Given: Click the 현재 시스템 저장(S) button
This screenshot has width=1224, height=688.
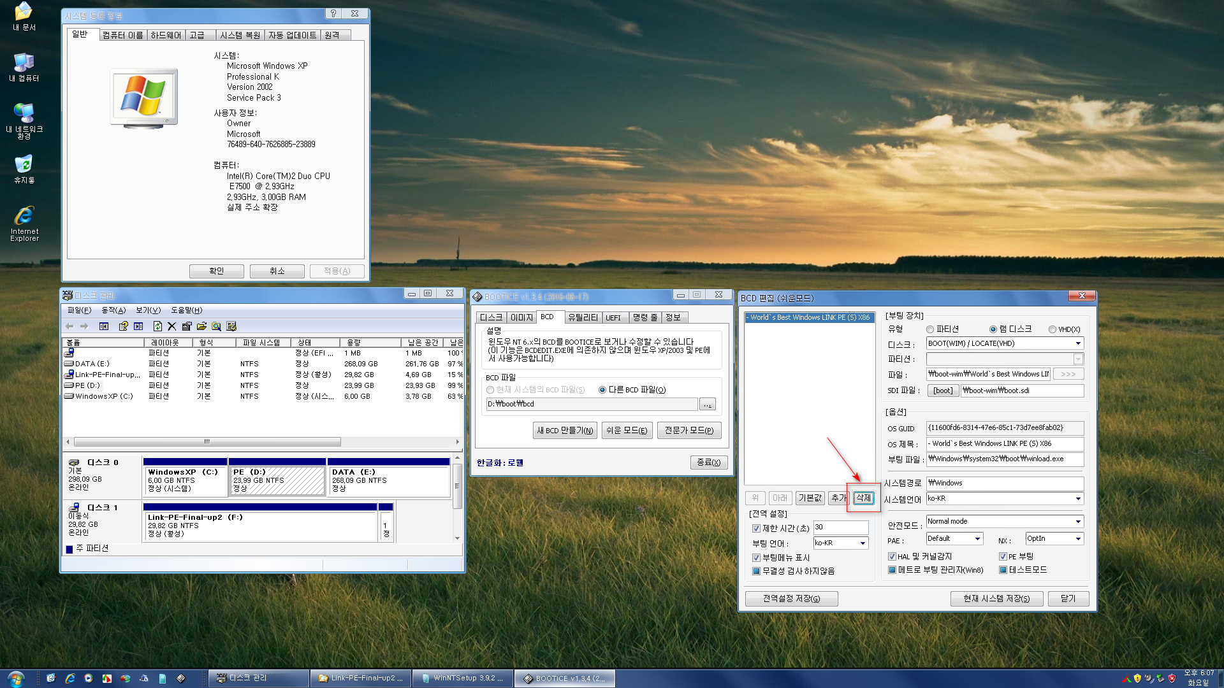Looking at the screenshot, I should [996, 599].
